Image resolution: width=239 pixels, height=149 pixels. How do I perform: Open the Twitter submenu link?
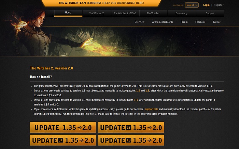coord(216,22)
